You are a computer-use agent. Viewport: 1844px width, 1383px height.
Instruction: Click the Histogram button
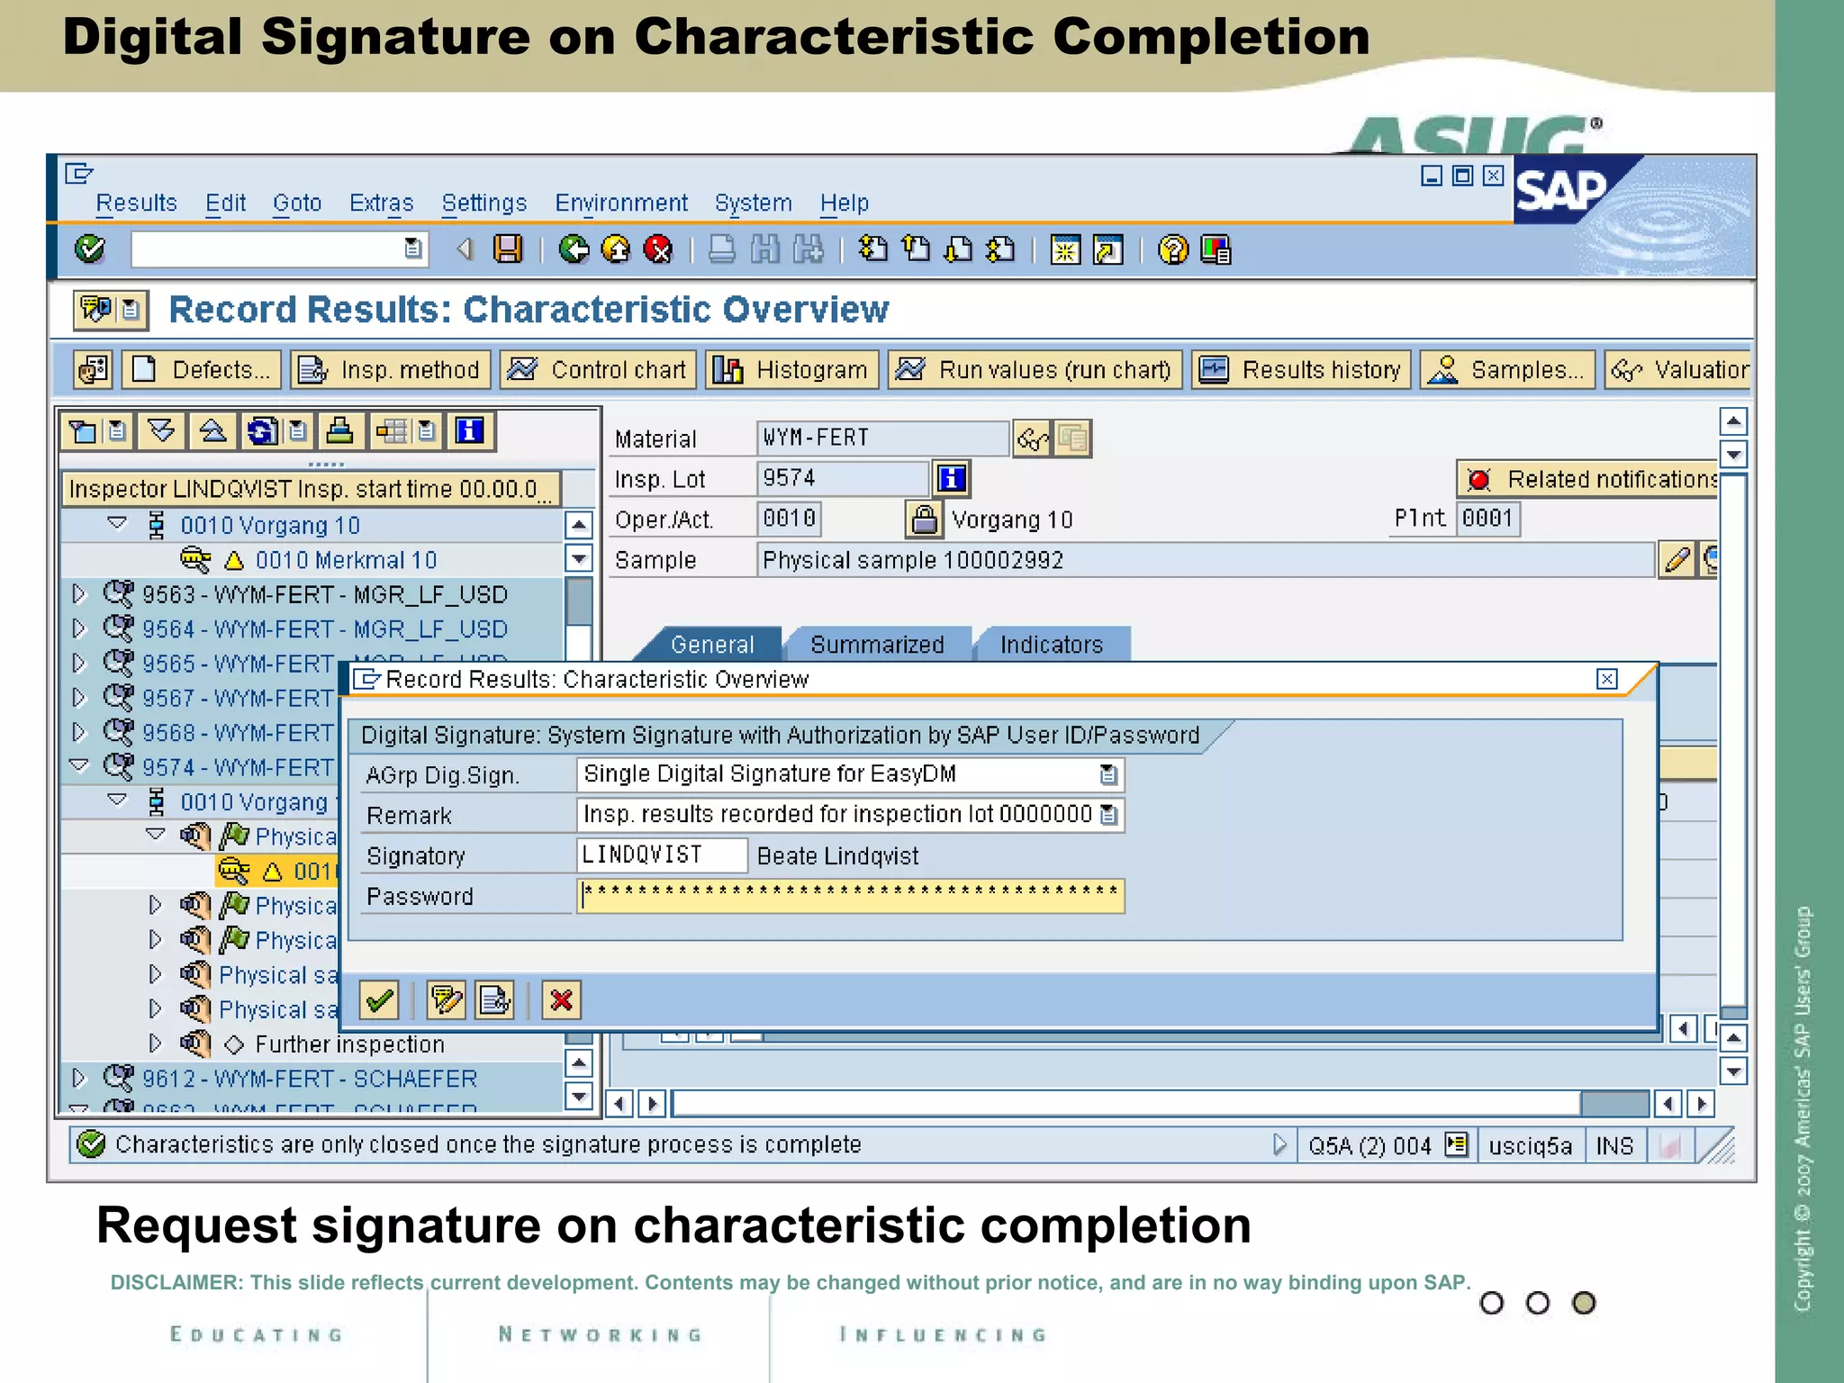coord(792,370)
